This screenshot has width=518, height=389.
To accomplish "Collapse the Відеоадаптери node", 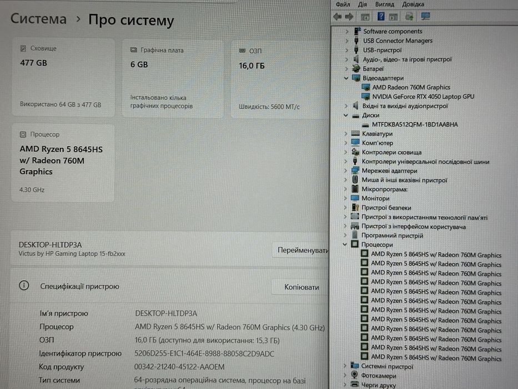I will tap(346, 78).
